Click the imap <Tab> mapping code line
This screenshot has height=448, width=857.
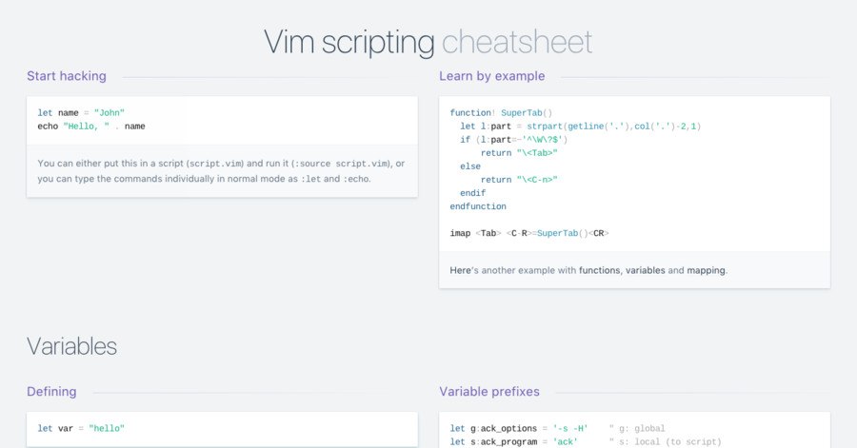coord(529,233)
